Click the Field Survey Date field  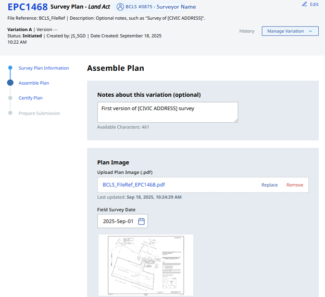tap(119, 221)
